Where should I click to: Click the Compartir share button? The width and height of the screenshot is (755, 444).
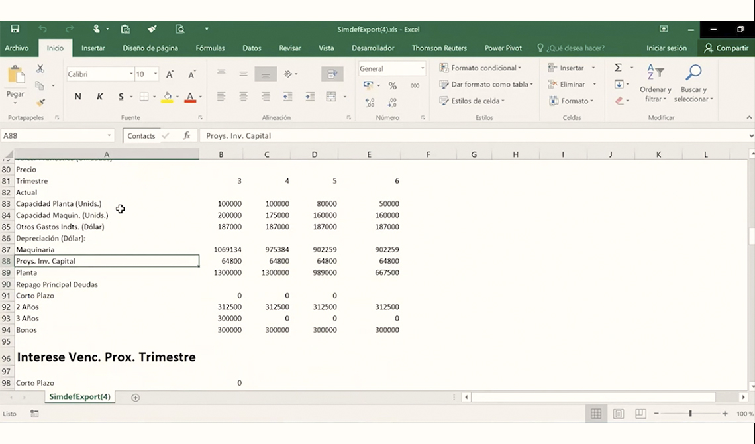[726, 48]
